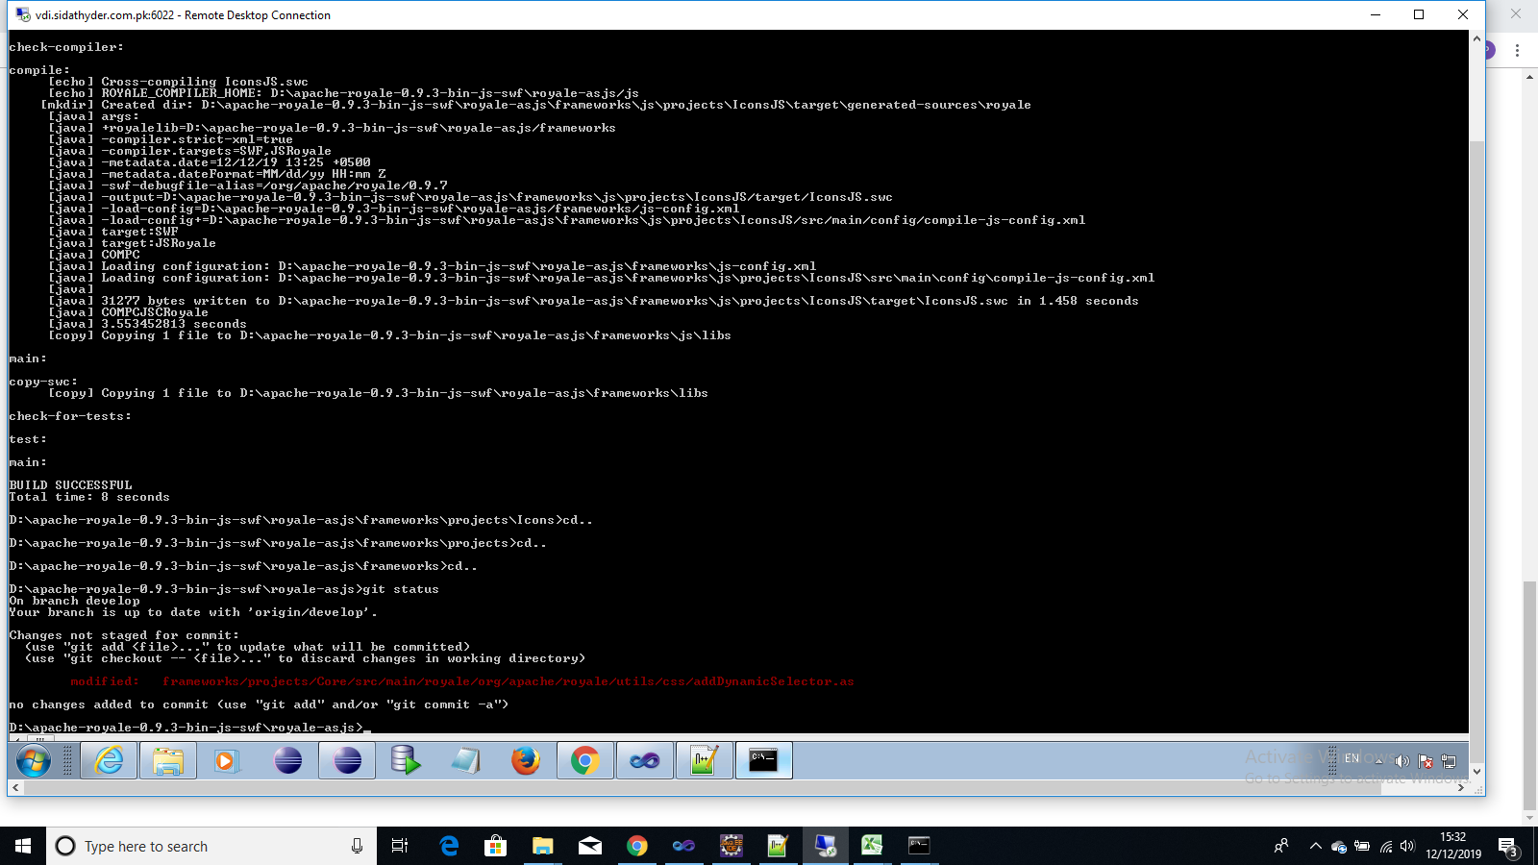Open Microsoft Store from local taskbar
This screenshot has width=1538, height=865.
coord(496,846)
